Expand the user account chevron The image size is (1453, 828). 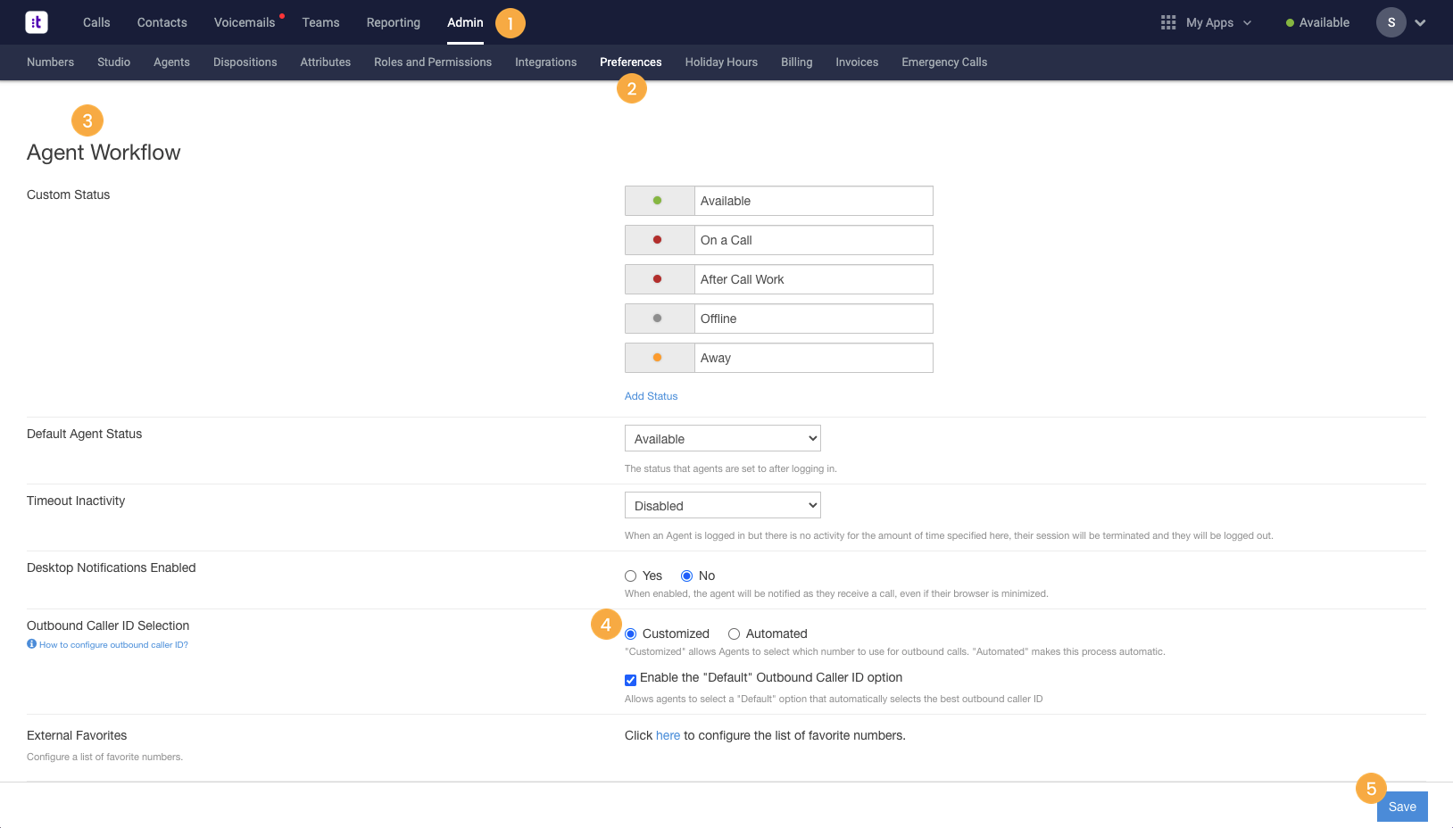point(1420,23)
